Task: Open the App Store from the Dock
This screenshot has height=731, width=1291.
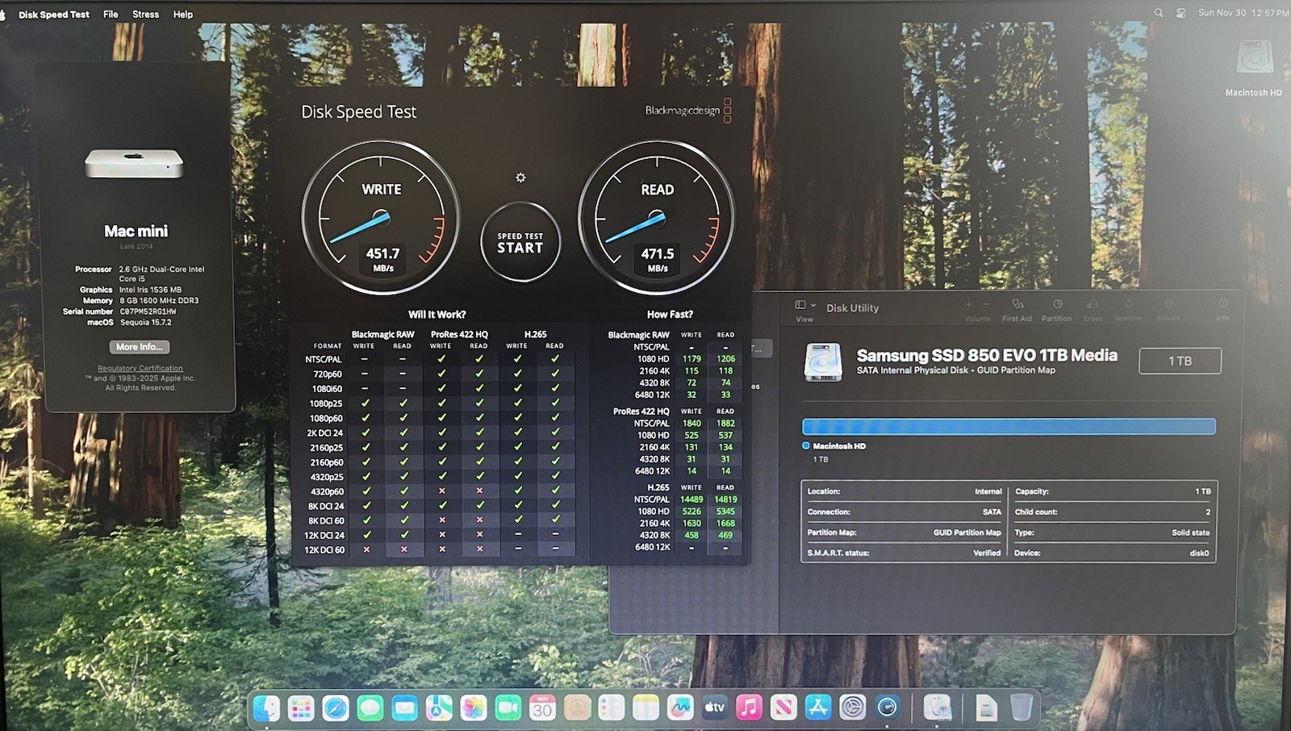Action: [818, 708]
